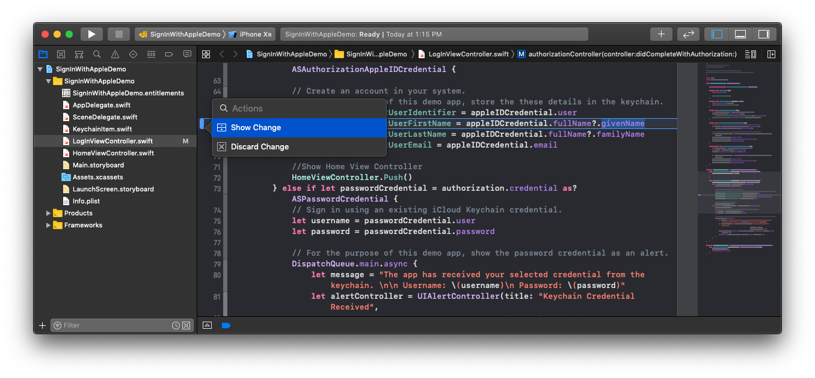Click line number 79 in gutter
Viewport: 815px width, 378px height.
coord(217,263)
